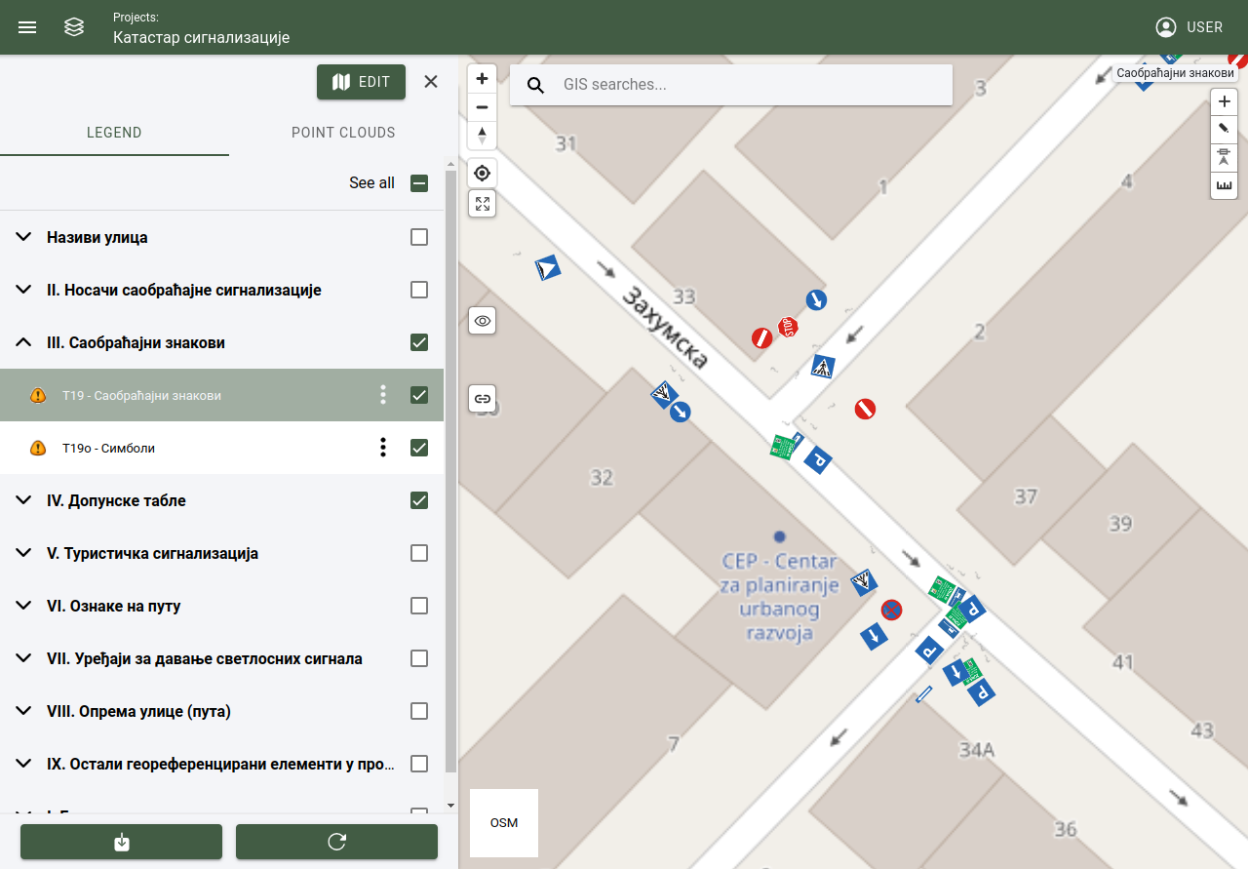Check VIII. Опрема улице (пута)
The height and width of the screenshot is (869, 1248).
[419, 711]
